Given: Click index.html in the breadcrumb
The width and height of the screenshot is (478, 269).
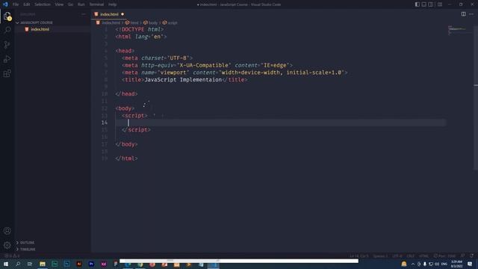Looking at the screenshot, I should coord(111,22).
